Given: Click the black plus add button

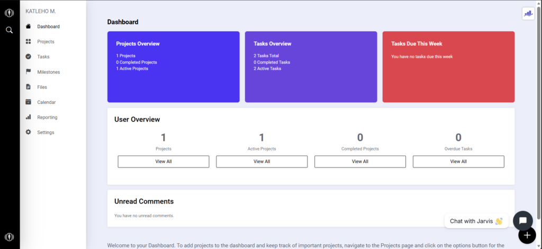Looking at the screenshot, I should pos(527,235).
